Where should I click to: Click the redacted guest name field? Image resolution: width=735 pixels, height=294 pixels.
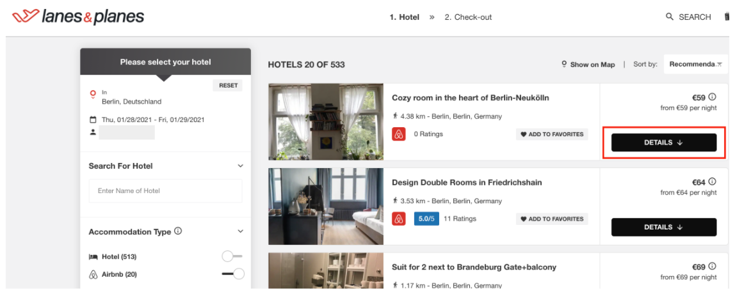(x=127, y=132)
